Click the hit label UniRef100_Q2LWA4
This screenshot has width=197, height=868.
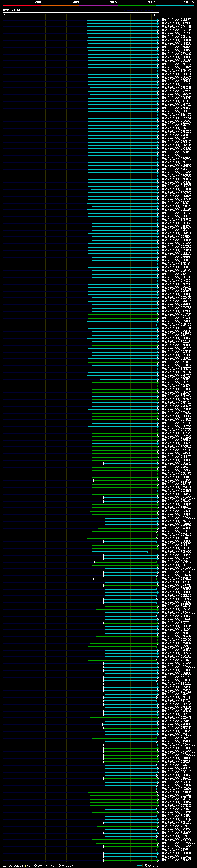point(177,853)
